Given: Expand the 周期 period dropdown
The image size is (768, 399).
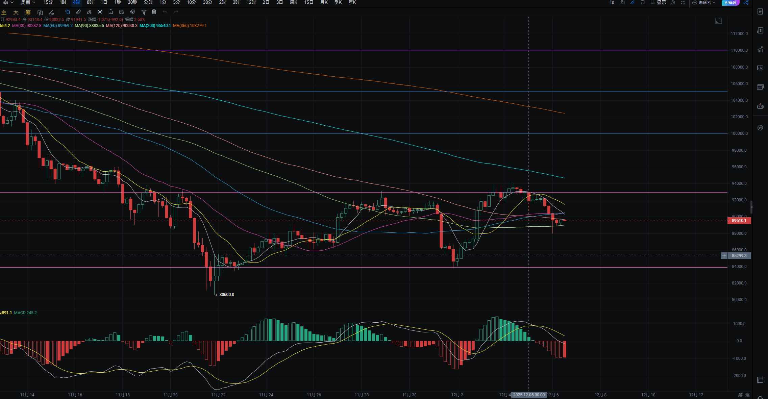Looking at the screenshot, I should (28, 2).
